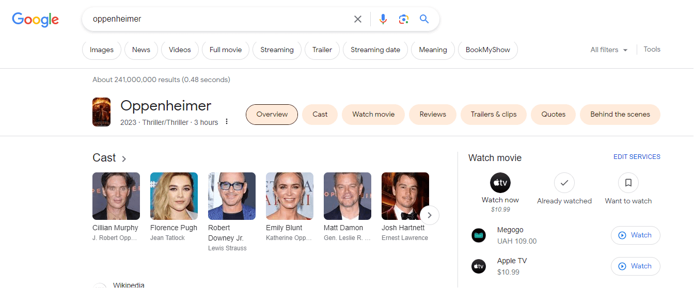Image resolution: width=694 pixels, height=288 pixels.
Task: Select the Meaning filter chip
Action: [433, 50]
